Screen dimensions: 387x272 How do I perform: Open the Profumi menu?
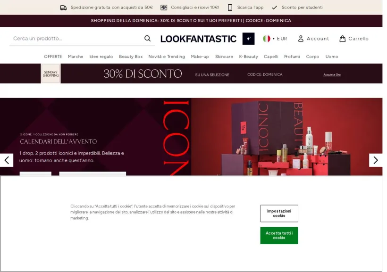click(292, 57)
